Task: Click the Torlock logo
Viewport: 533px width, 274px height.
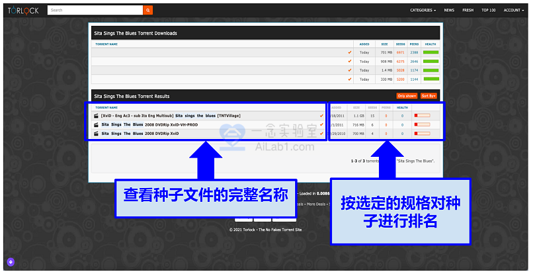Action: 23,10
